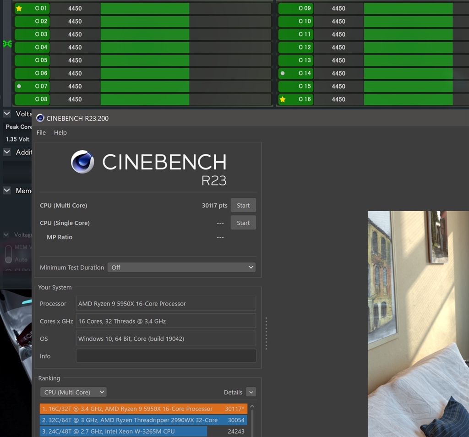Collapse the Additional section
Viewport: 469px width, 437px height.
coord(6,152)
